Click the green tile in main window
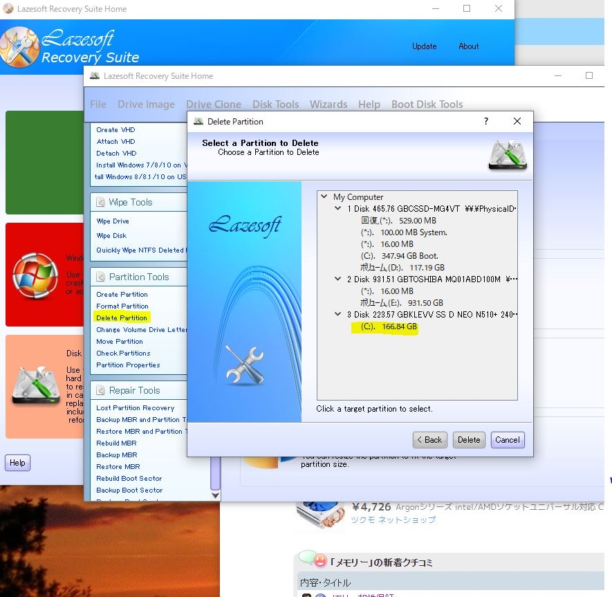This screenshot has height=597, width=612. click(x=44, y=163)
